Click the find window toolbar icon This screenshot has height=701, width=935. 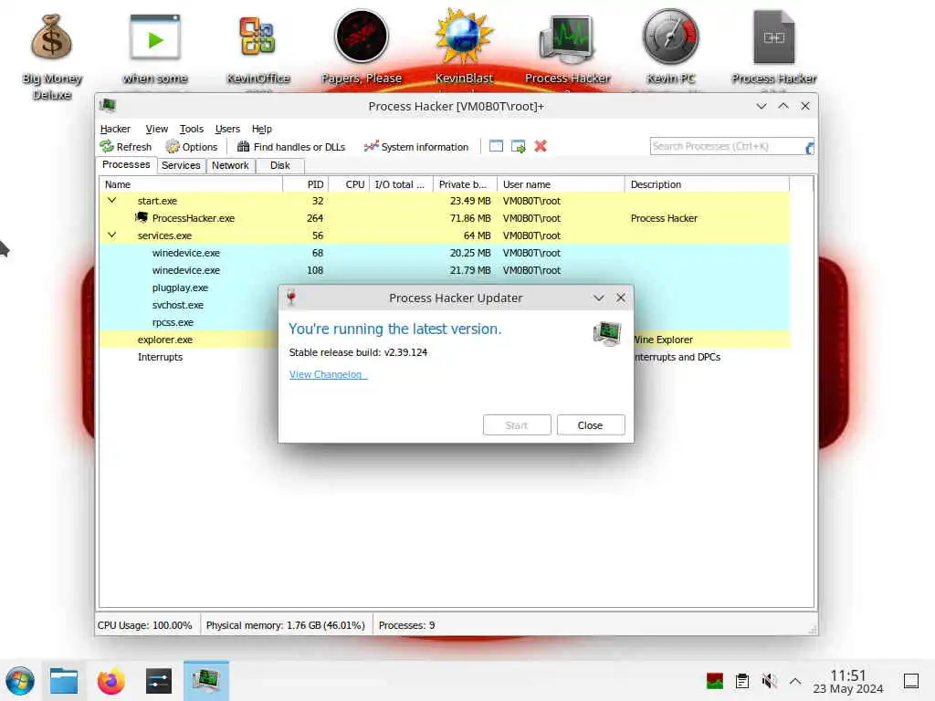pos(496,146)
